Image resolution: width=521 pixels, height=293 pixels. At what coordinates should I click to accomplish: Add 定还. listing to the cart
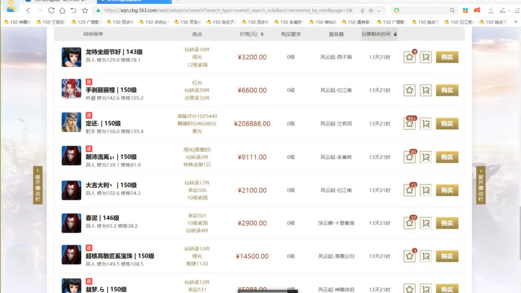coord(426,124)
